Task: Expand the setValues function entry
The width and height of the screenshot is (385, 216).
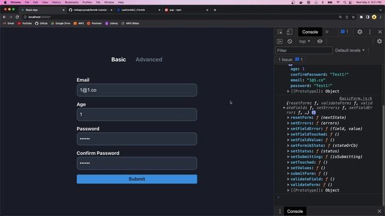Action: (288, 168)
